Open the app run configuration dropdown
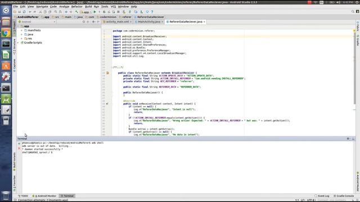Image resolution: width=360 pixels, height=202 pixels. 86,12
